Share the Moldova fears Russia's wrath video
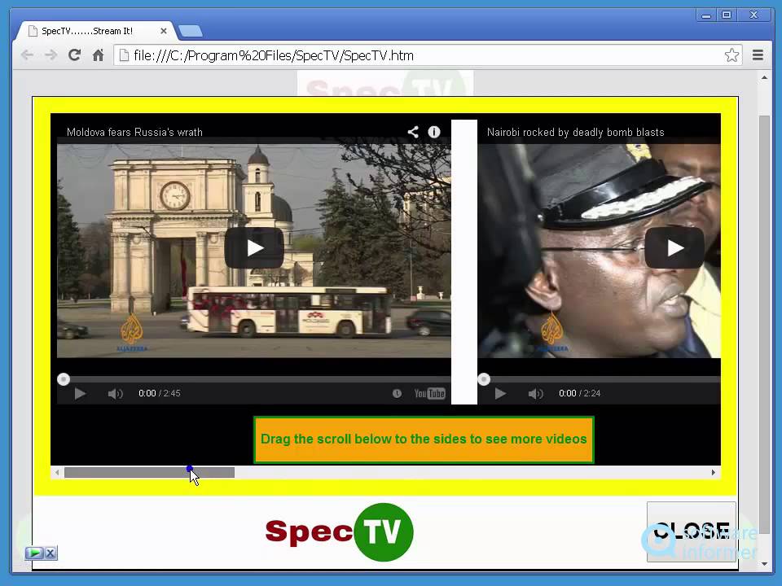 (x=413, y=132)
